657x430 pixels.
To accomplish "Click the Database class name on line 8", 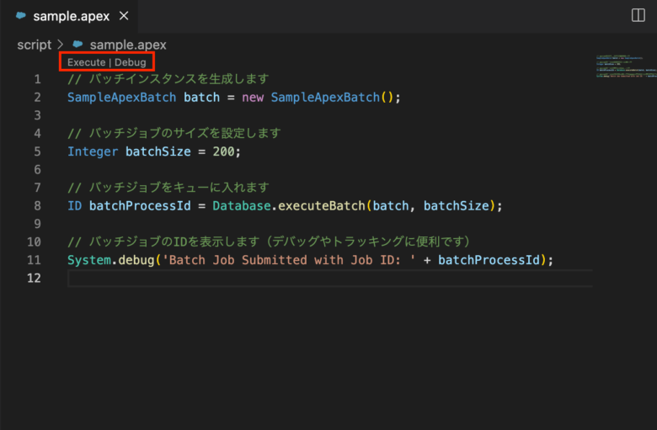I will tap(242, 205).
